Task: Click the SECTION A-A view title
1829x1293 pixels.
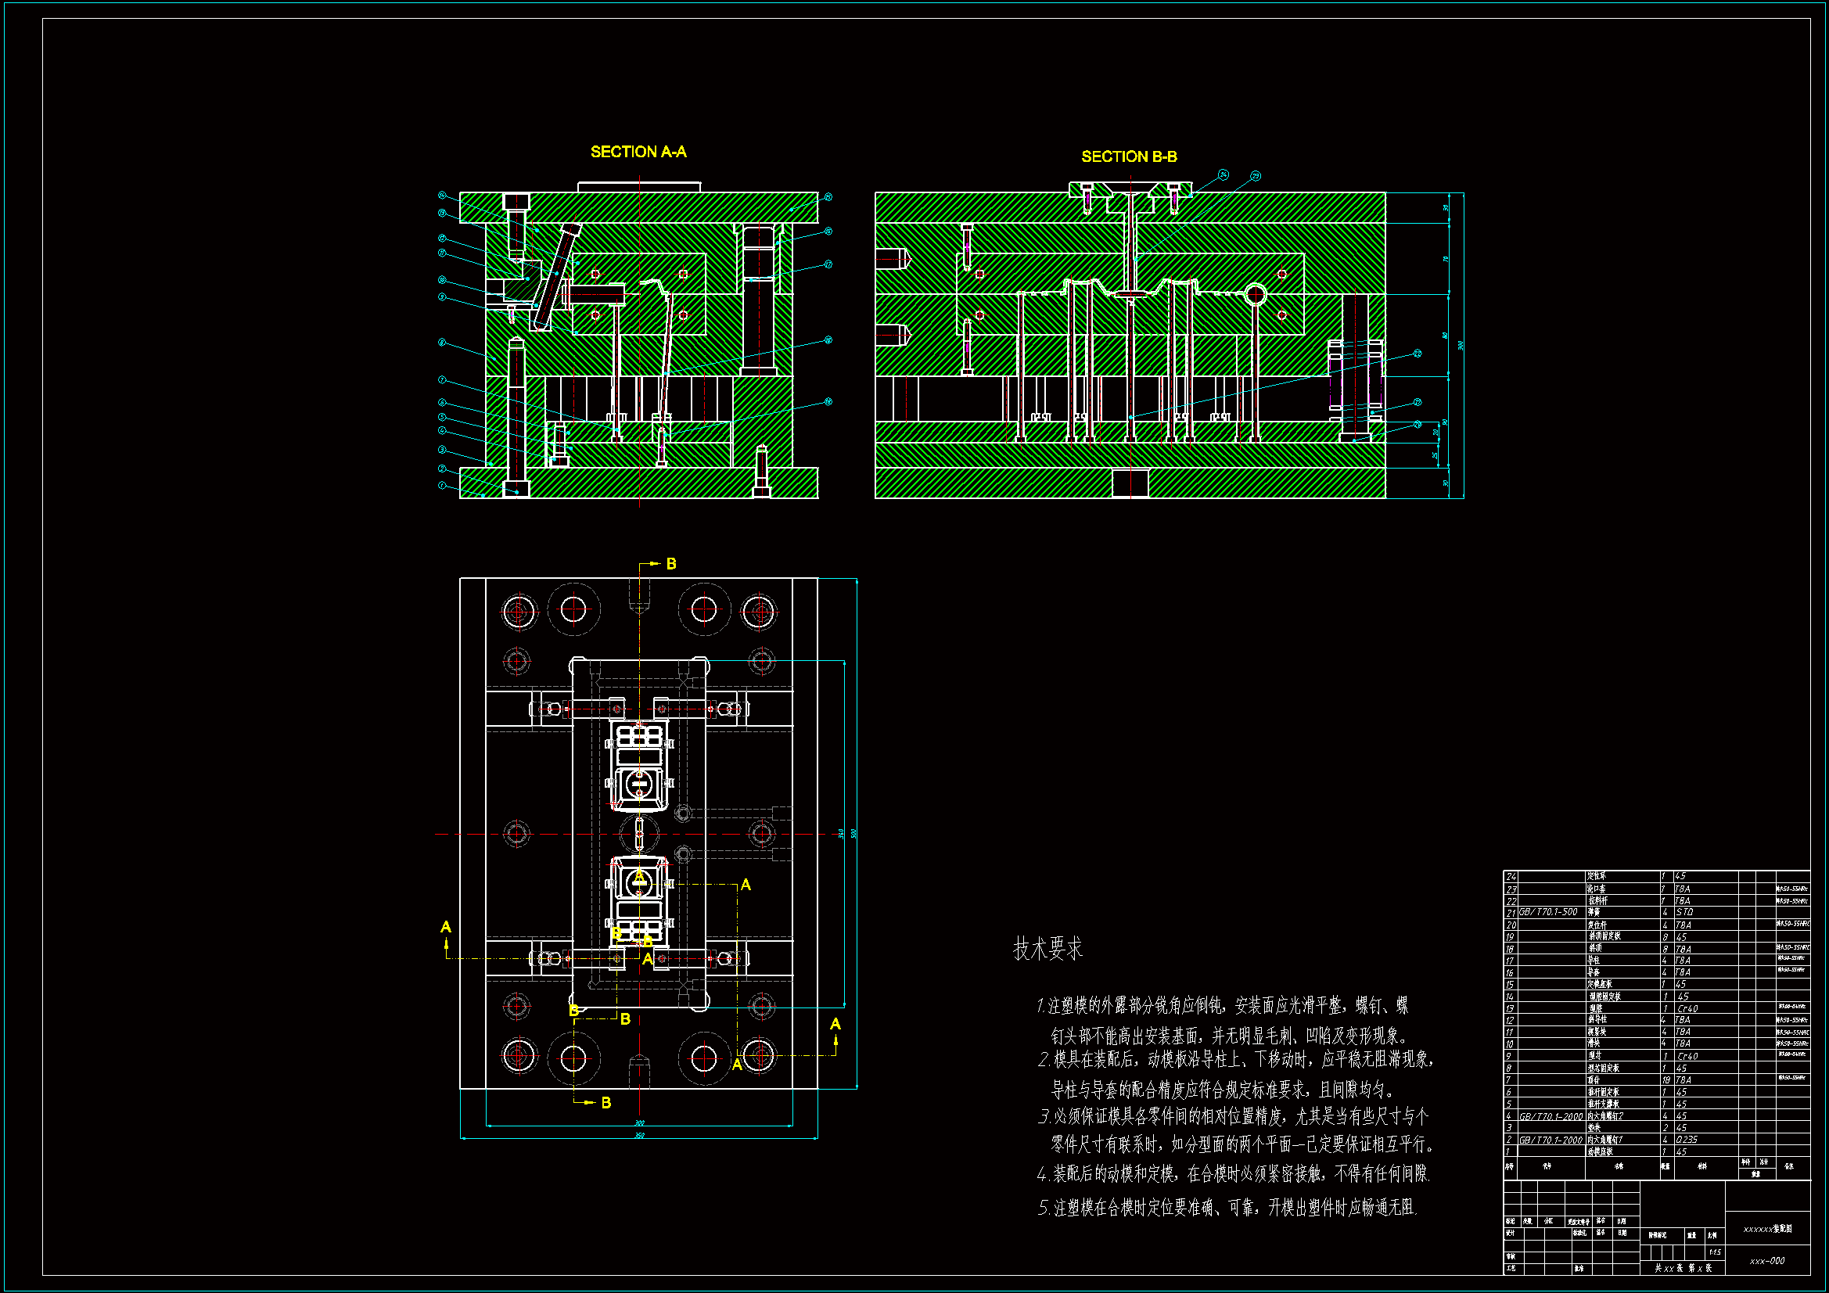Action: click(638, 152)
